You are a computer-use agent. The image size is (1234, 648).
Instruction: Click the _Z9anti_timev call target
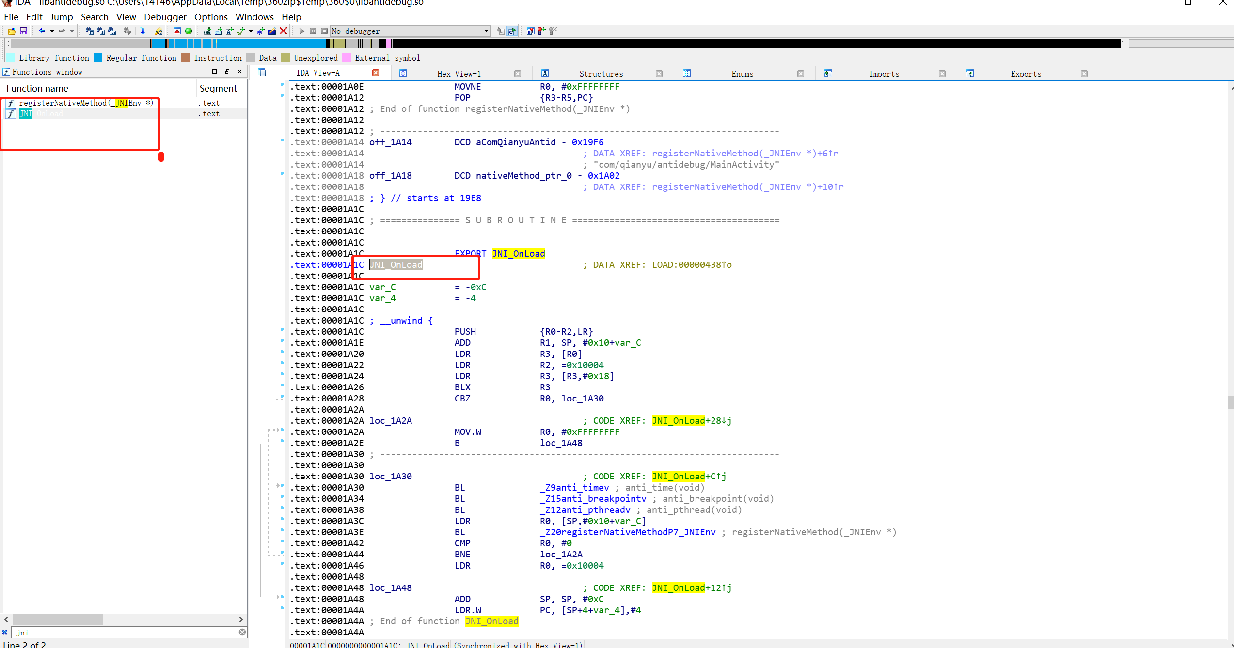point(574,488)
